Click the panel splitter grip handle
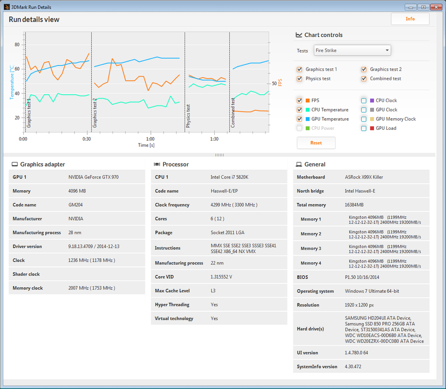The height and width of the screenshot is (389, 446). pos(219,155)
